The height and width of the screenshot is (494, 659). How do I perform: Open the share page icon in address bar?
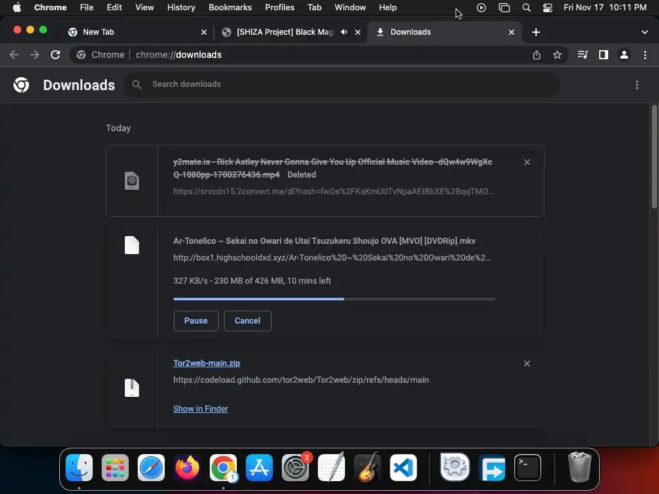[x=537, y=55]
